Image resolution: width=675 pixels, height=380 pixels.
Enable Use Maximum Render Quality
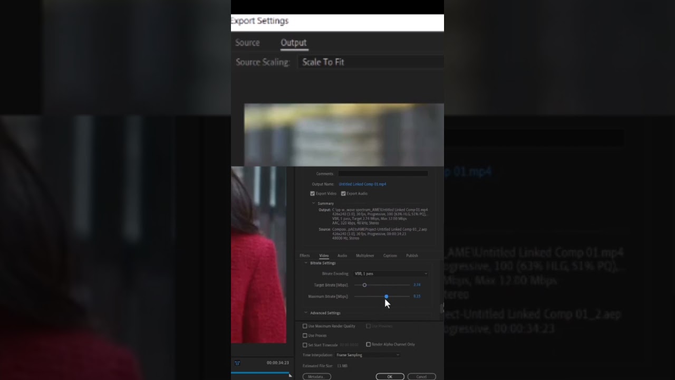(x=305, y=326)
